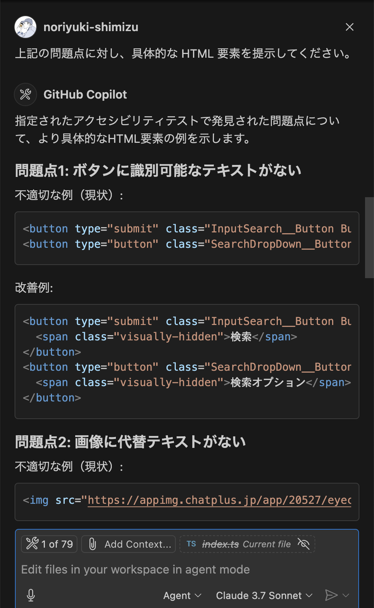Viewport: 374px width, 608px height.
Task: Open the appimg.chatplus.jp image URL link
Action: [x=220, y=500]
